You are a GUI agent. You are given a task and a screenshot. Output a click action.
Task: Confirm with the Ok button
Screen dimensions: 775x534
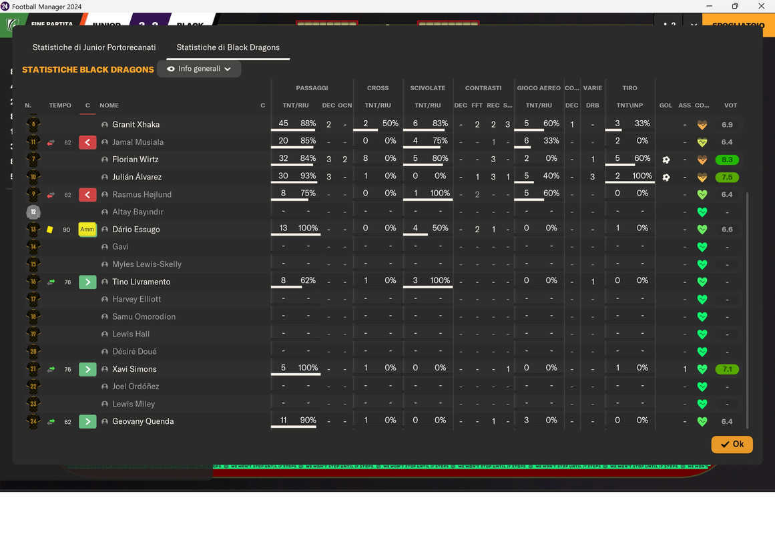732,444
